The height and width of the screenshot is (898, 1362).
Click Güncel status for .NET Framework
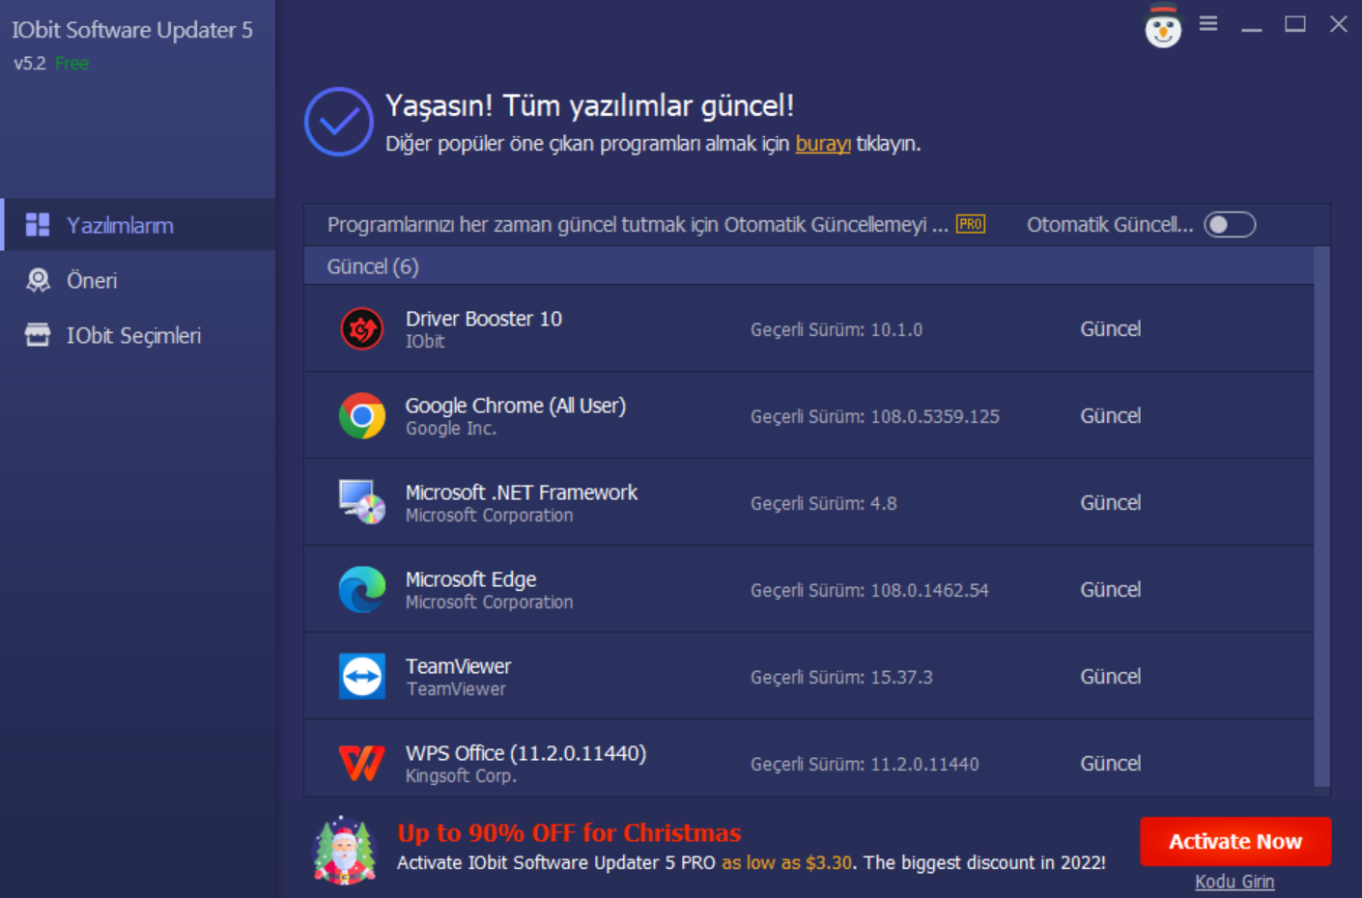click(x=1111, y=503)
